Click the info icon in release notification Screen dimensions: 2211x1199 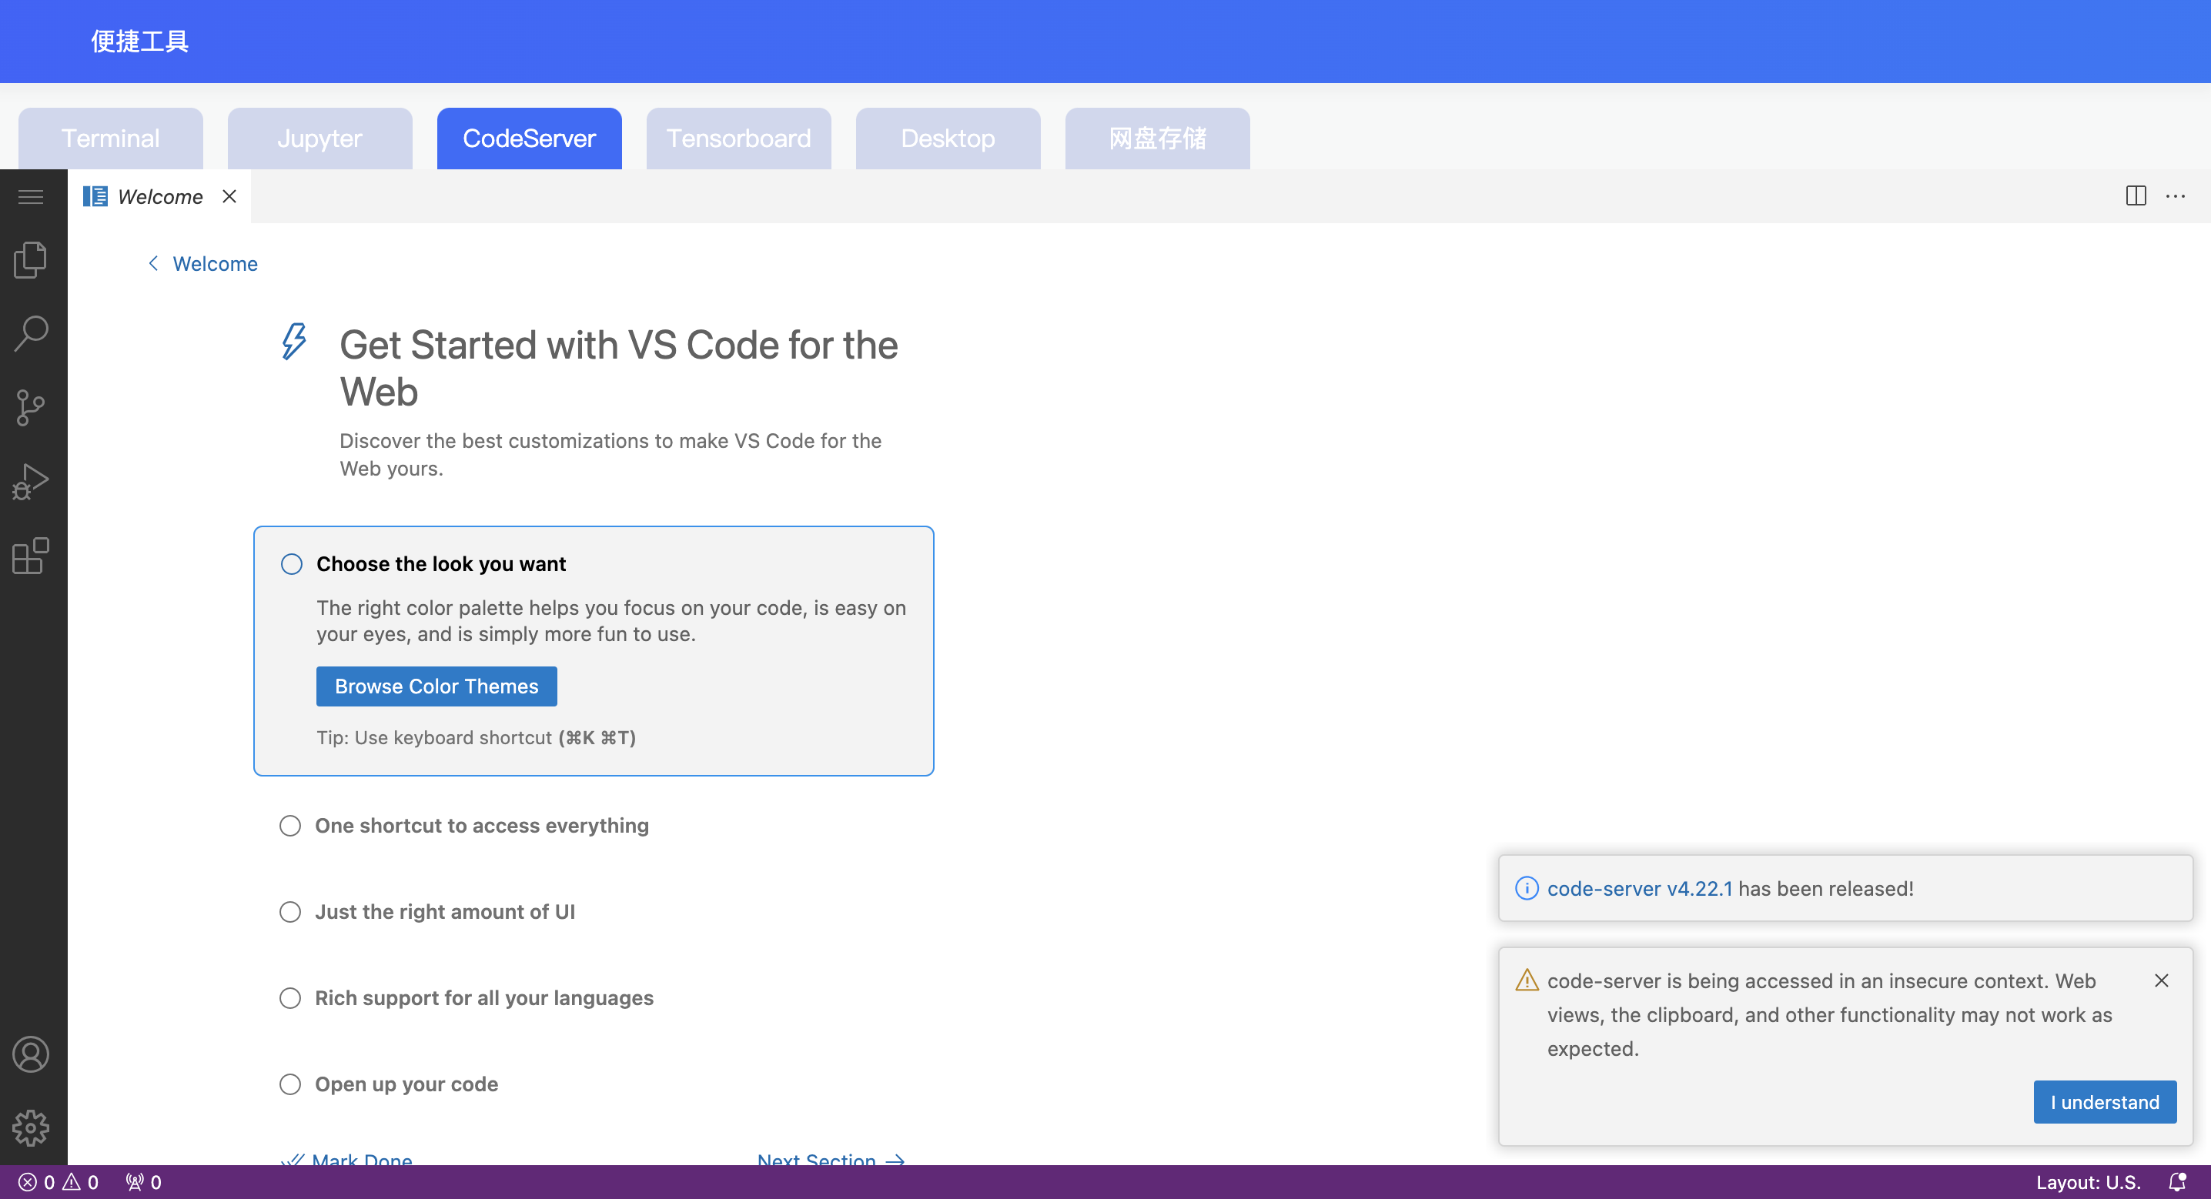(1526, 888)
